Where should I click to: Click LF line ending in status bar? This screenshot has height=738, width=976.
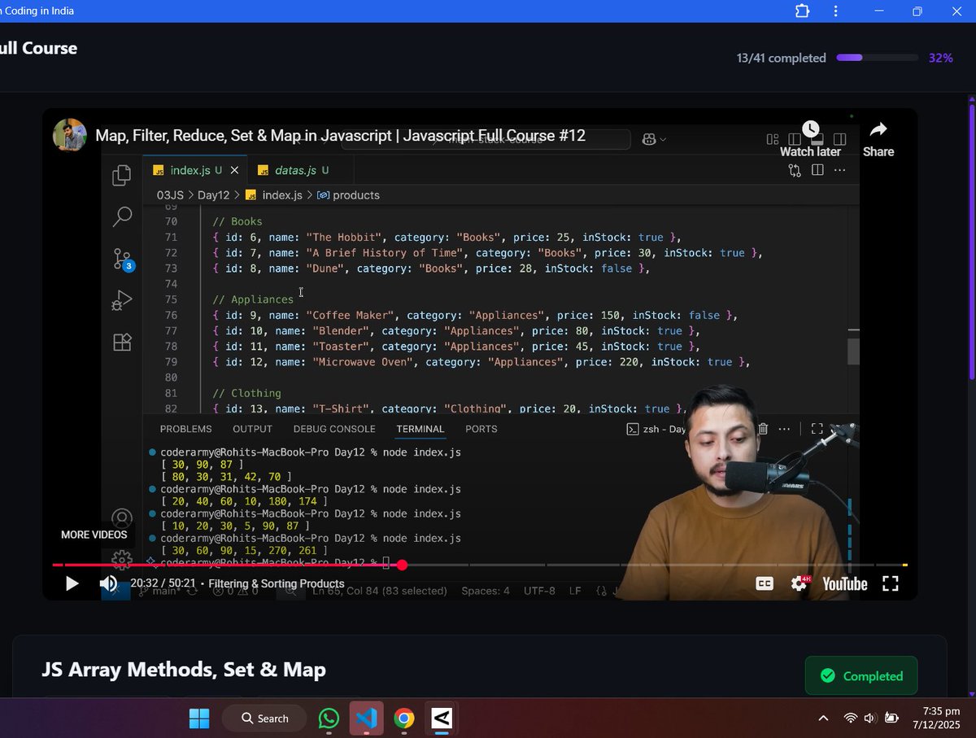(x=575, y=591)
